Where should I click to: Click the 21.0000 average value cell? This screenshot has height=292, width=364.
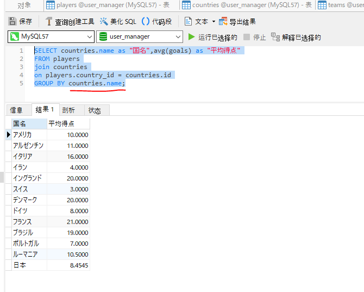click(x=68, y=222)
